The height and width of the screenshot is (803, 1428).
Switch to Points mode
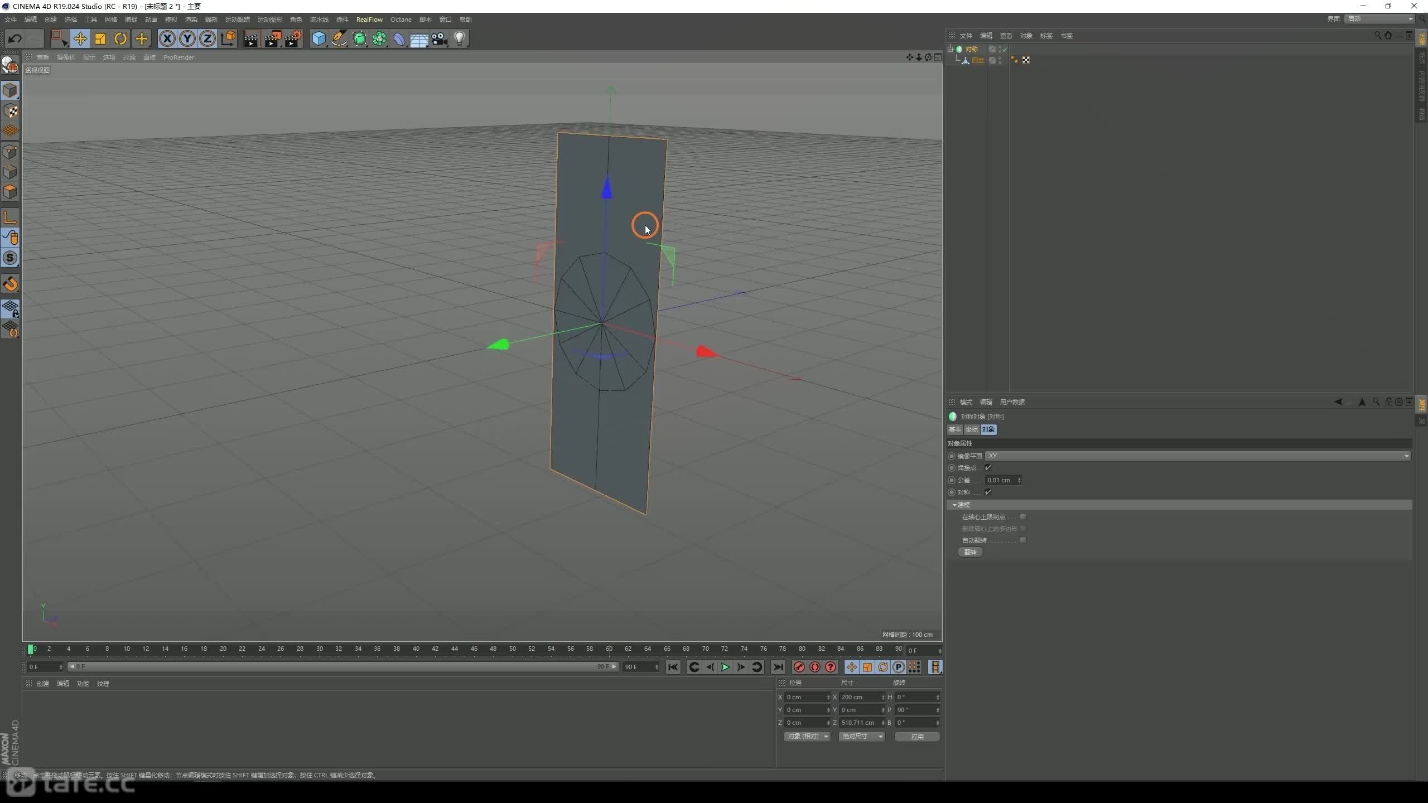click(10, 152)
